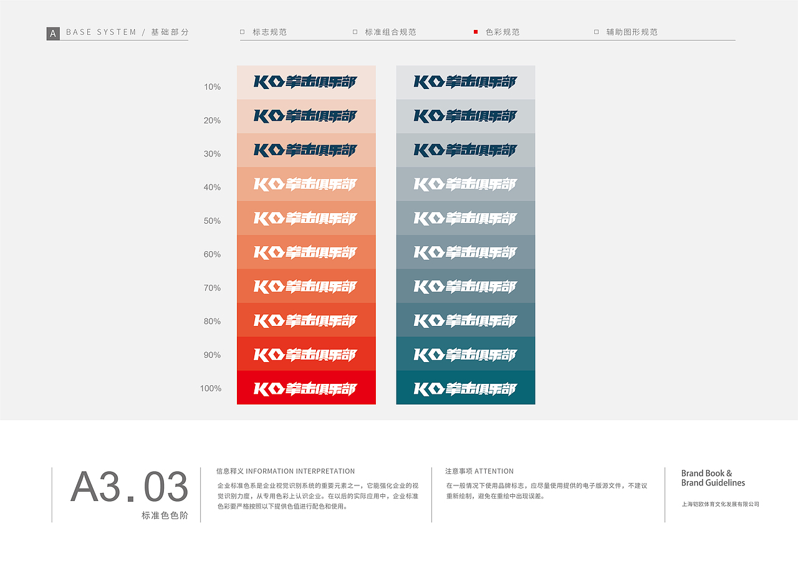
Task: Select the 辅助图形规范 tab
Action: pyautogui.click(x=632, y=32)
